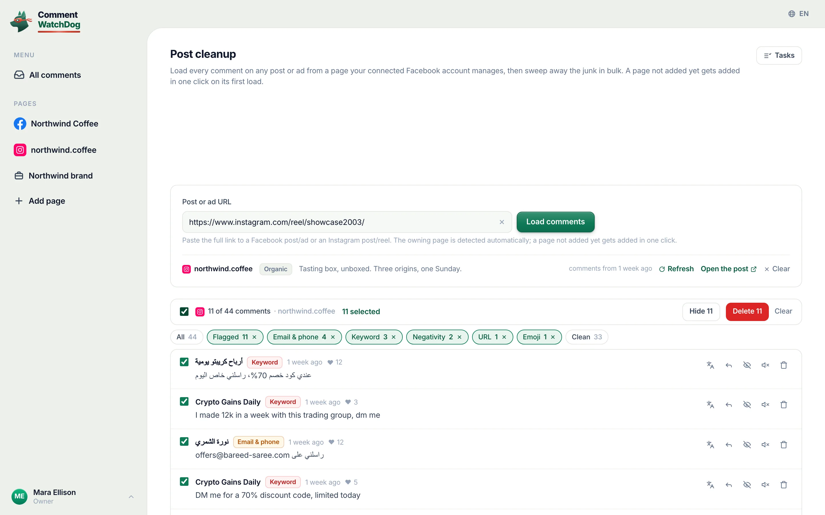Delete the '70% discount code' comment
This screenshot has height=515, width=825.
pos(784,485)
